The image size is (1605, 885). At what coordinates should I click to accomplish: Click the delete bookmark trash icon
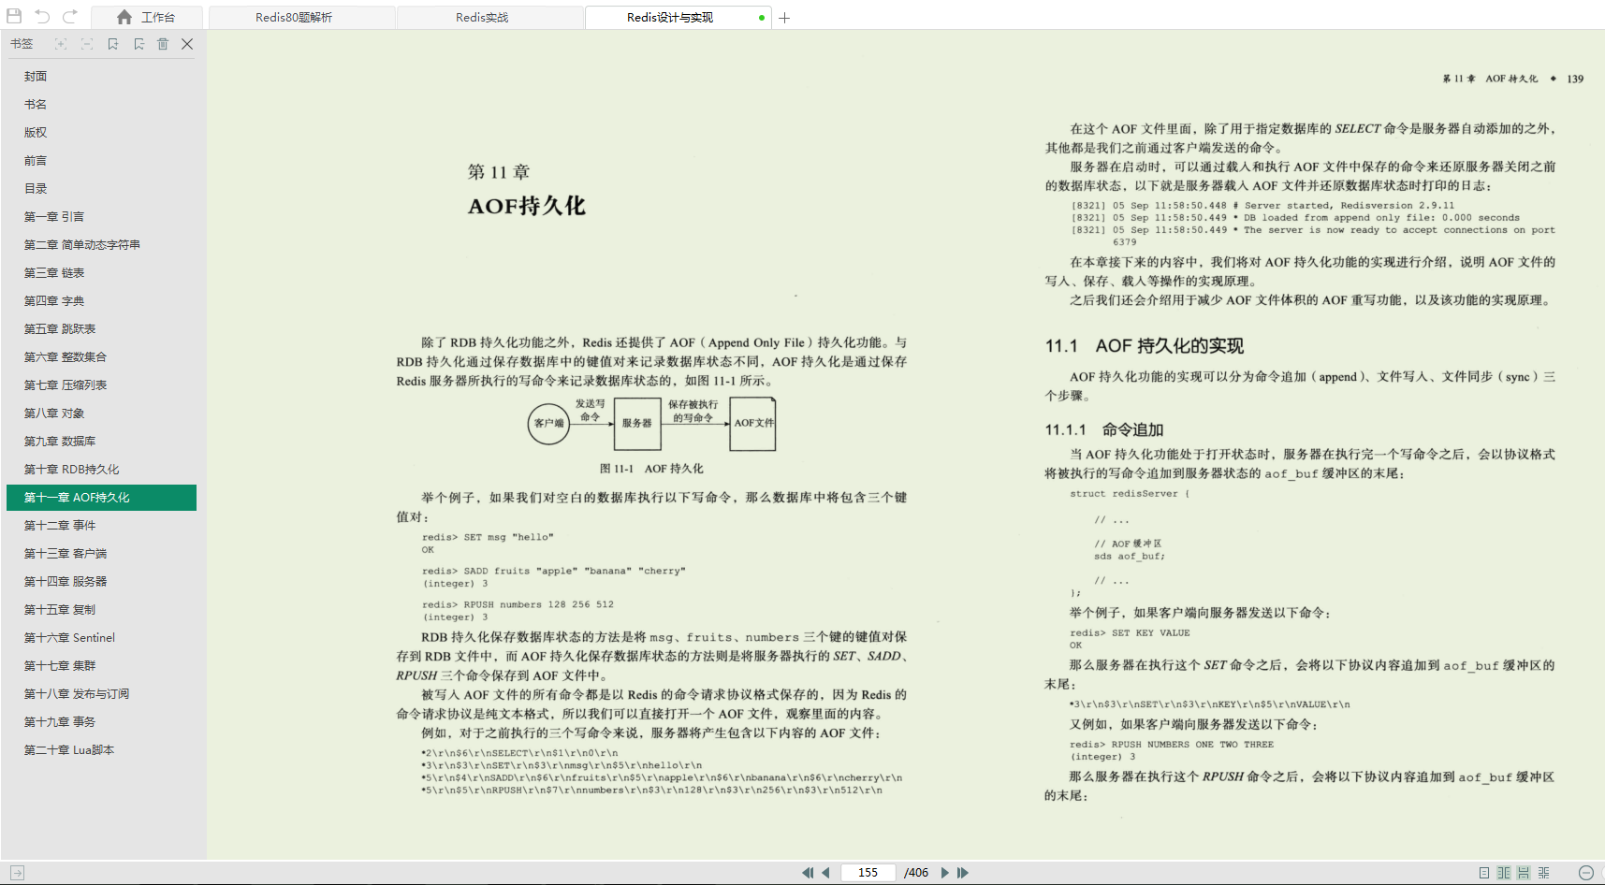[163, 44]
